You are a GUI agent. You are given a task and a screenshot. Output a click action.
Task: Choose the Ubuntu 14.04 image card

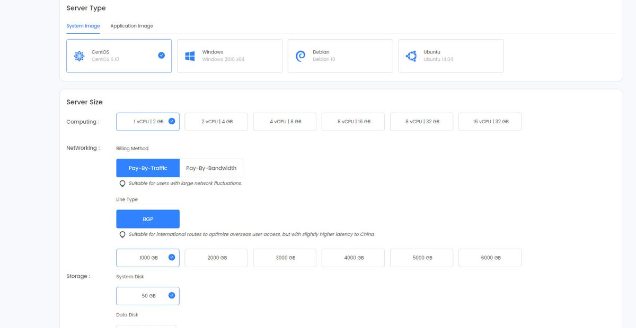[x=451, y=56]
